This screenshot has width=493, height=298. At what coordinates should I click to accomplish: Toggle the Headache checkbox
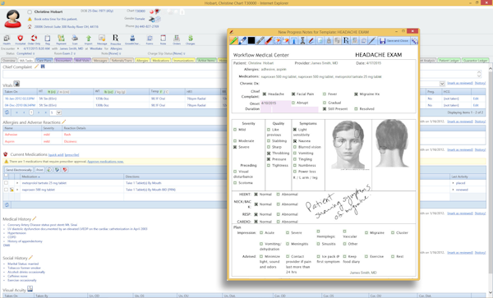265,94
